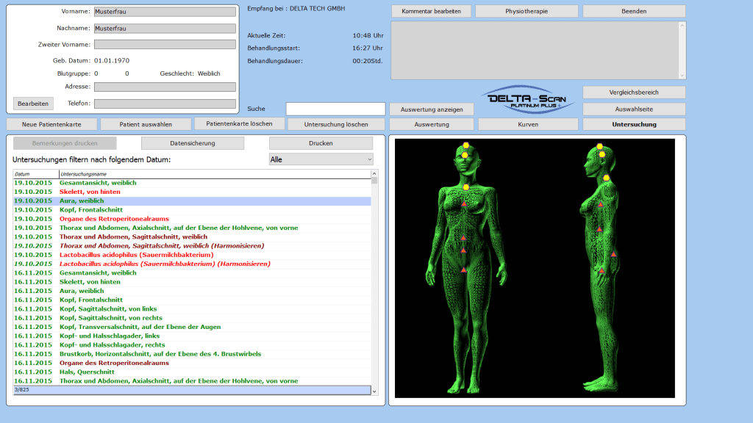The width and height of the screenshot is (753, 423).
Task: Open the 'Alle' date filter dropdown
Action: coord(321,159)
